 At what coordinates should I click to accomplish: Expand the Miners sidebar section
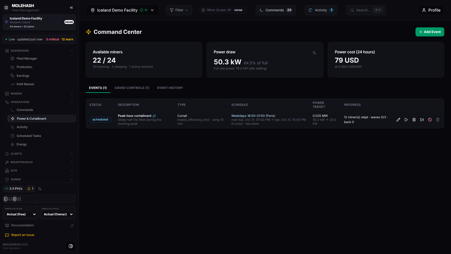point(39,94)
